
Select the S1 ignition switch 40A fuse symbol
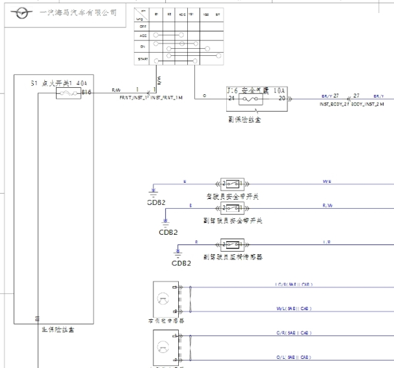(68, 93)
